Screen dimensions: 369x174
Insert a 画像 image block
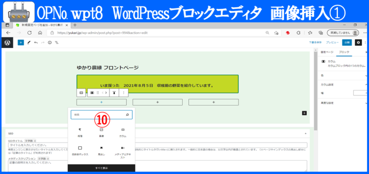101,133
